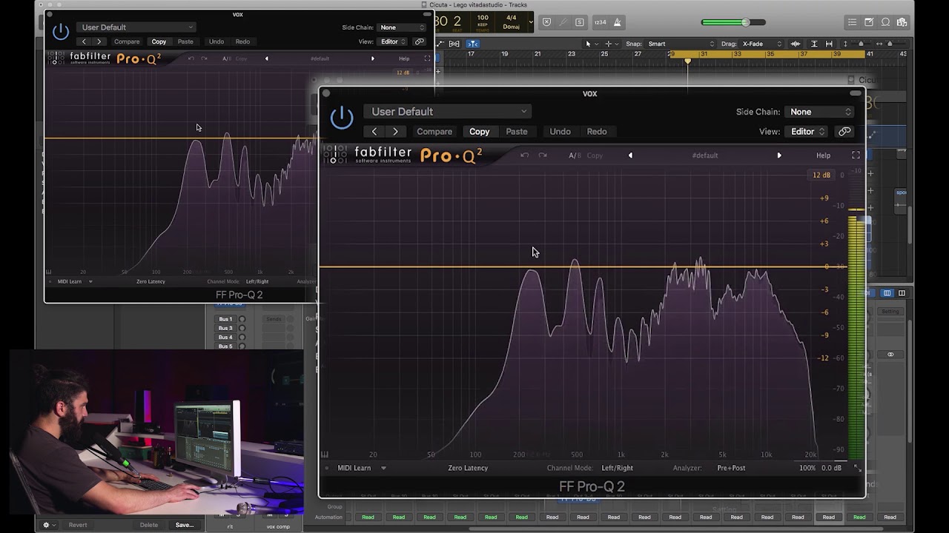Viewport: 949px width, 533px height.
Task: Open the media Browsers icon
Action: [x=902, y=22]
